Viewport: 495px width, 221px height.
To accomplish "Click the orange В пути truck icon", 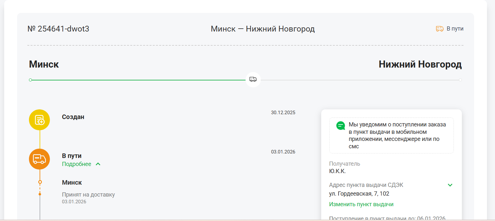I will point(39,159).
